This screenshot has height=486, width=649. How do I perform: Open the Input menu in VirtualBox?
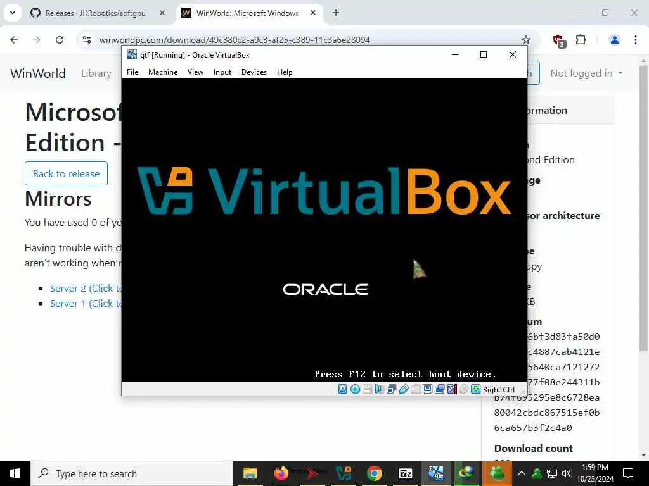pyautogui.click(x=222, y=72)
